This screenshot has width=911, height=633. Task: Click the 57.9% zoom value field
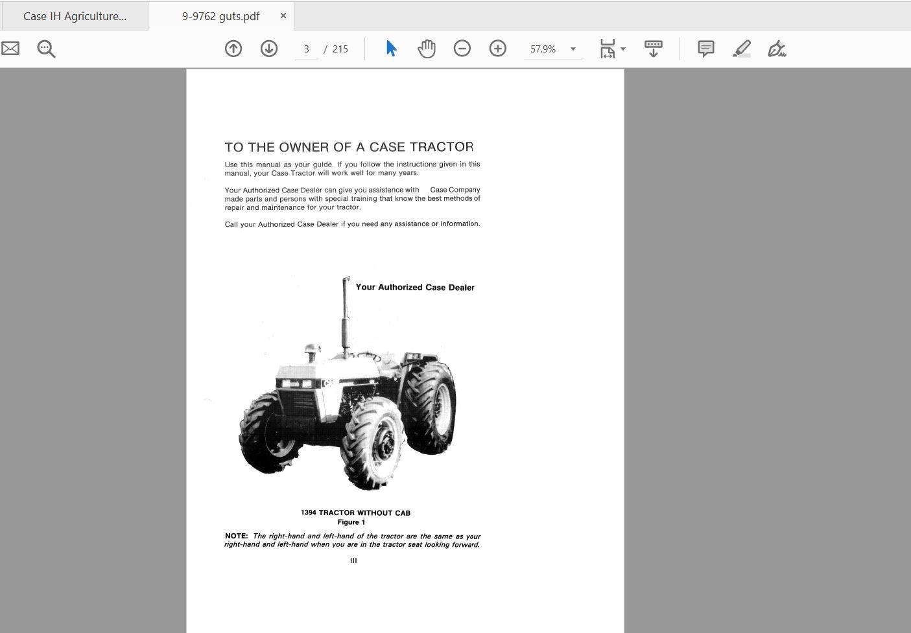(543, 49)
